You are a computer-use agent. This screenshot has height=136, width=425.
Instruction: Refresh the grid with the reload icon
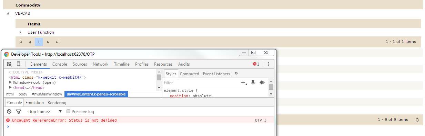coord(417,120)
